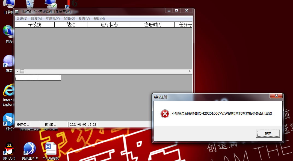Screen dimensions: 293x161
Task: Open the 钉钉 desktop icon
Action: coord(8,122)
